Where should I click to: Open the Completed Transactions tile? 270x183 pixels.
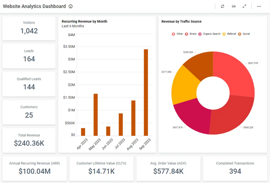(235, 168)
